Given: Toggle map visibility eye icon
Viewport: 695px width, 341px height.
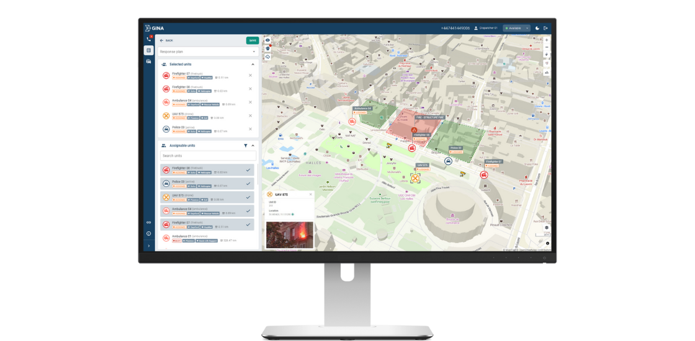Looking at the screenshot, I should coord(267,40).
